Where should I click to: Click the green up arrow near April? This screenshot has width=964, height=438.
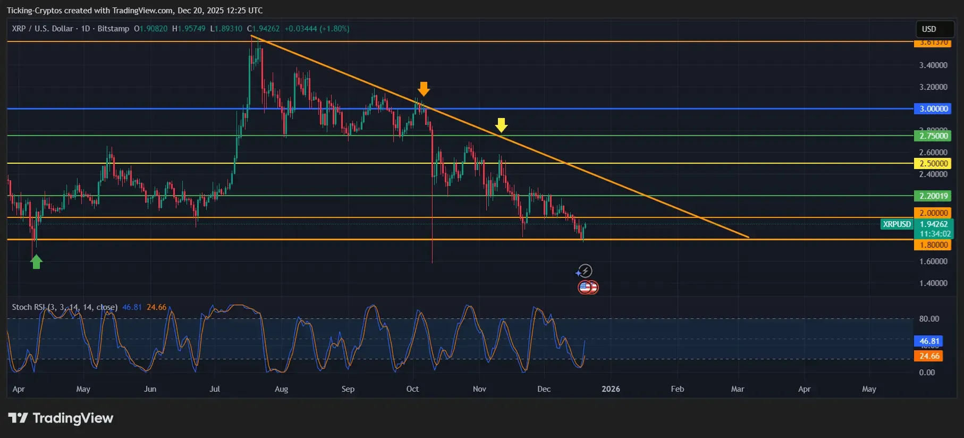(x=36, y=262)
